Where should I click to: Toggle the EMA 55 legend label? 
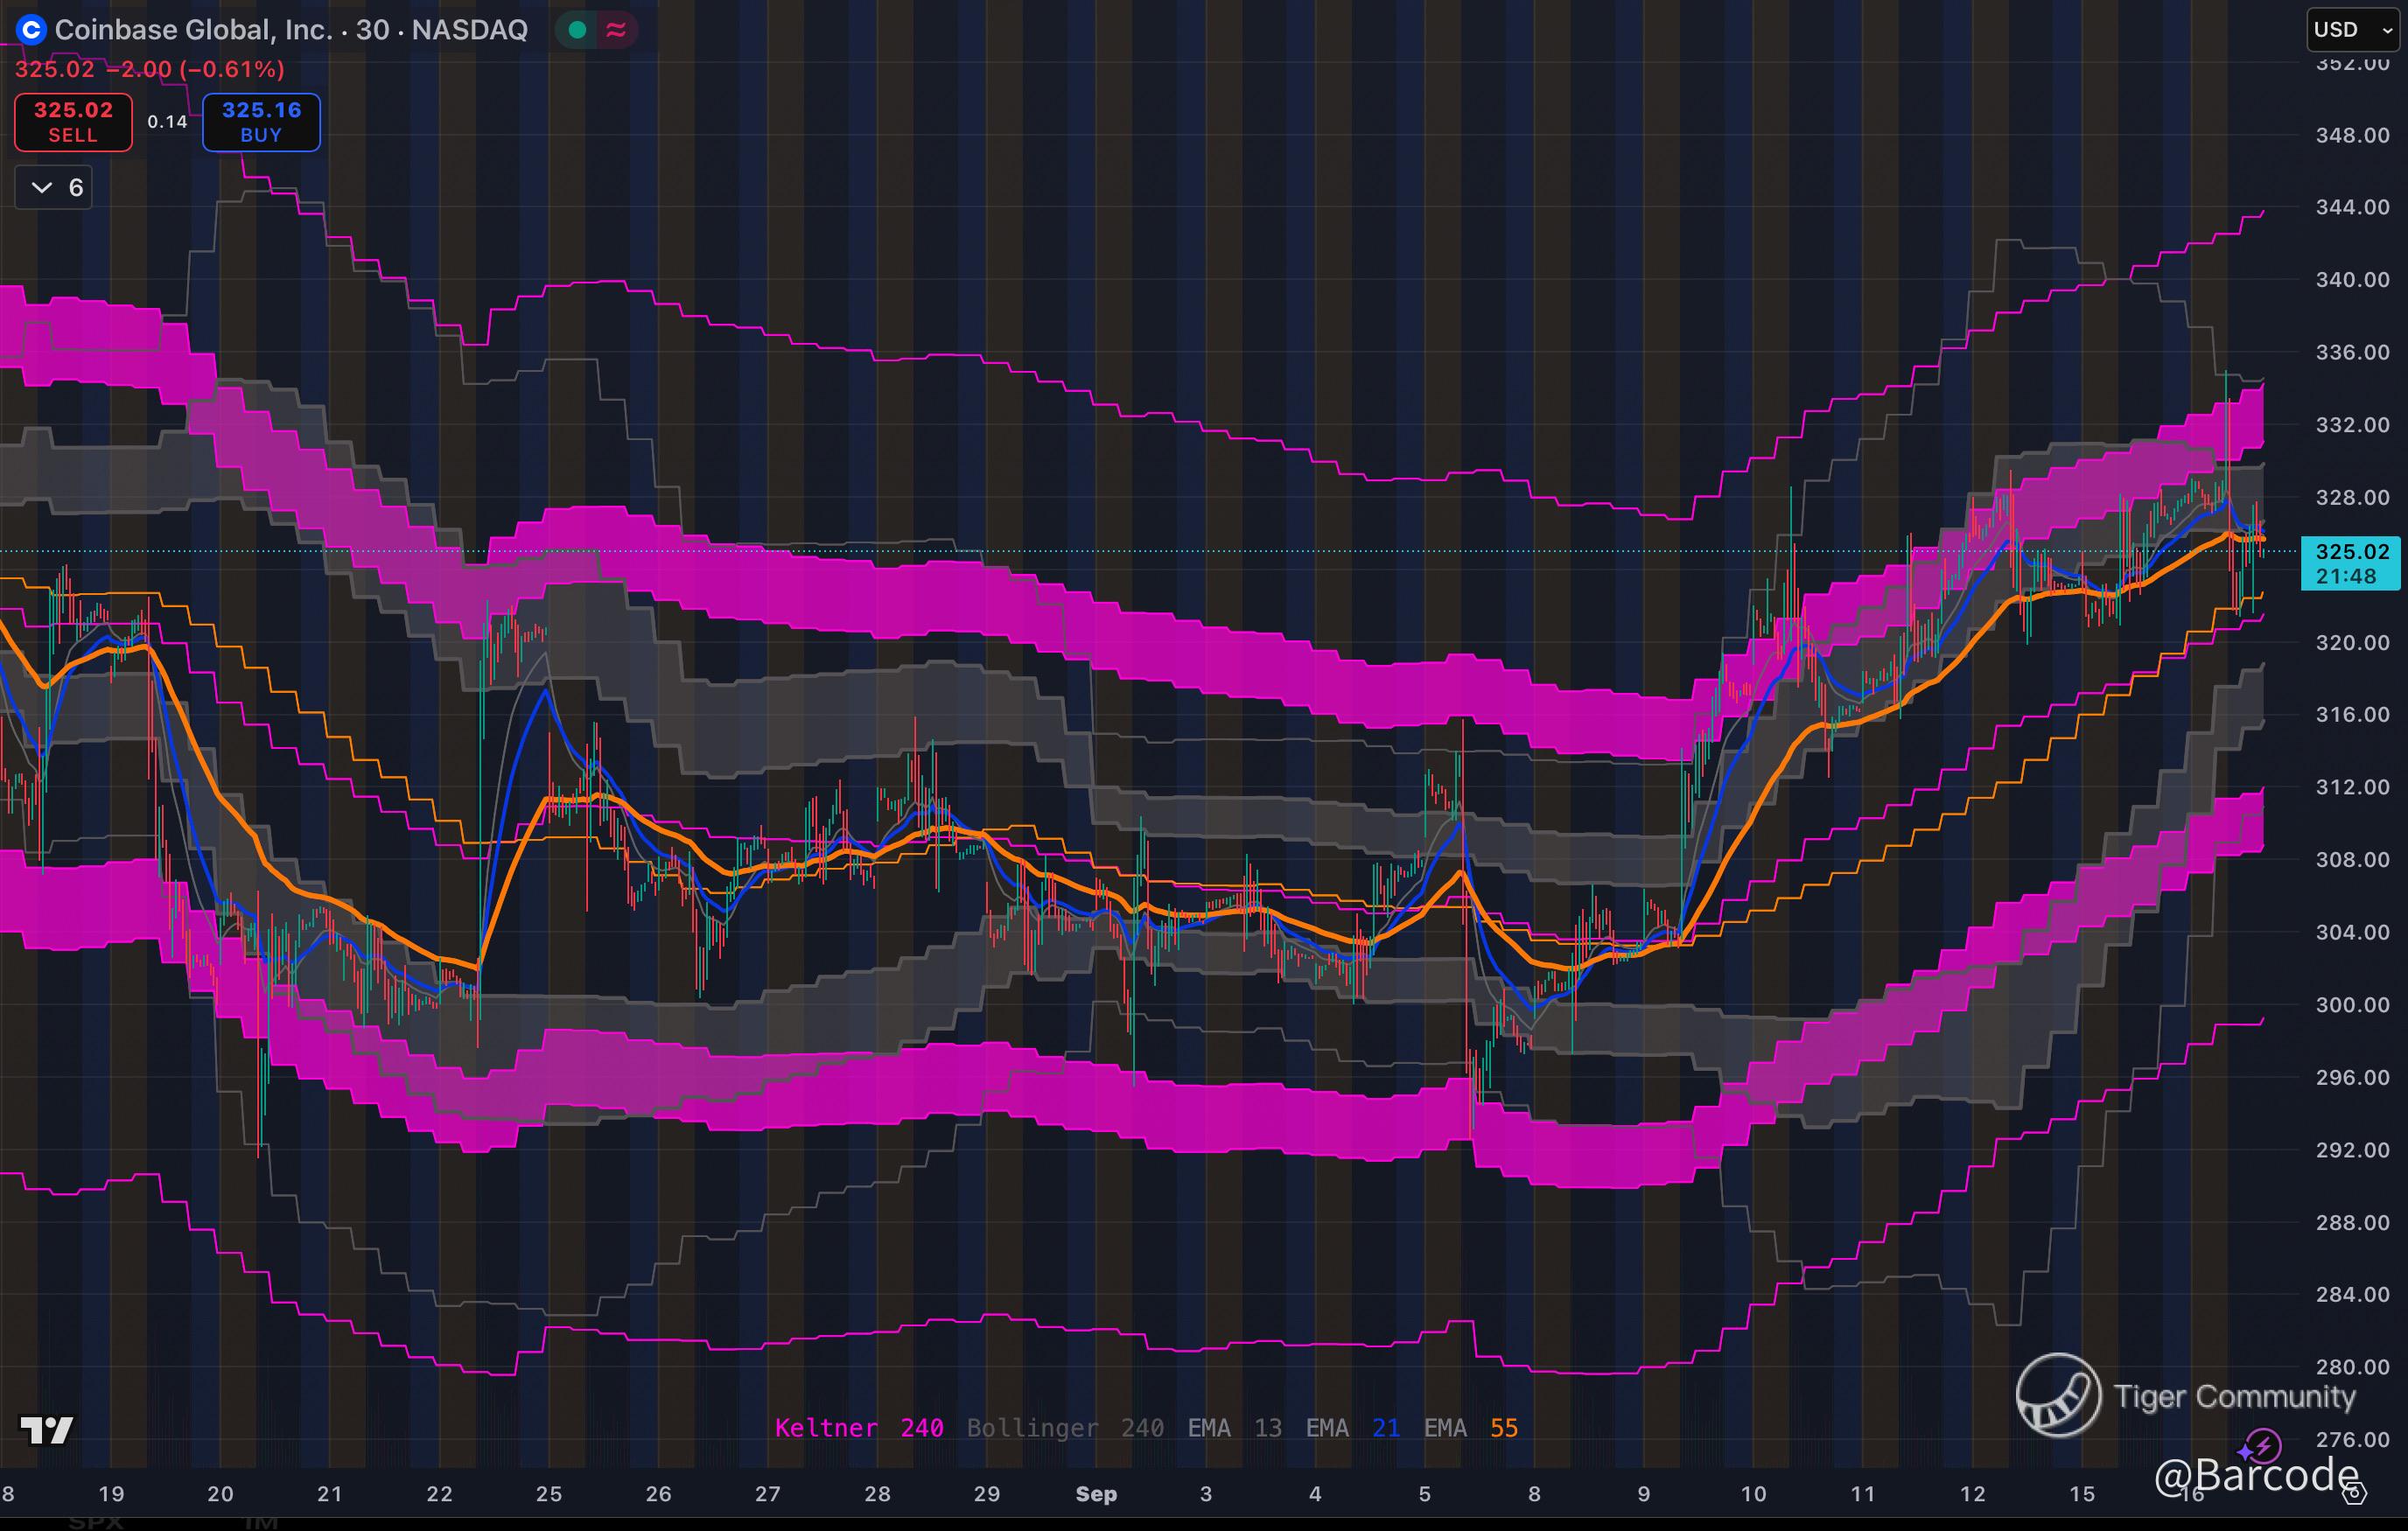1470,1428
